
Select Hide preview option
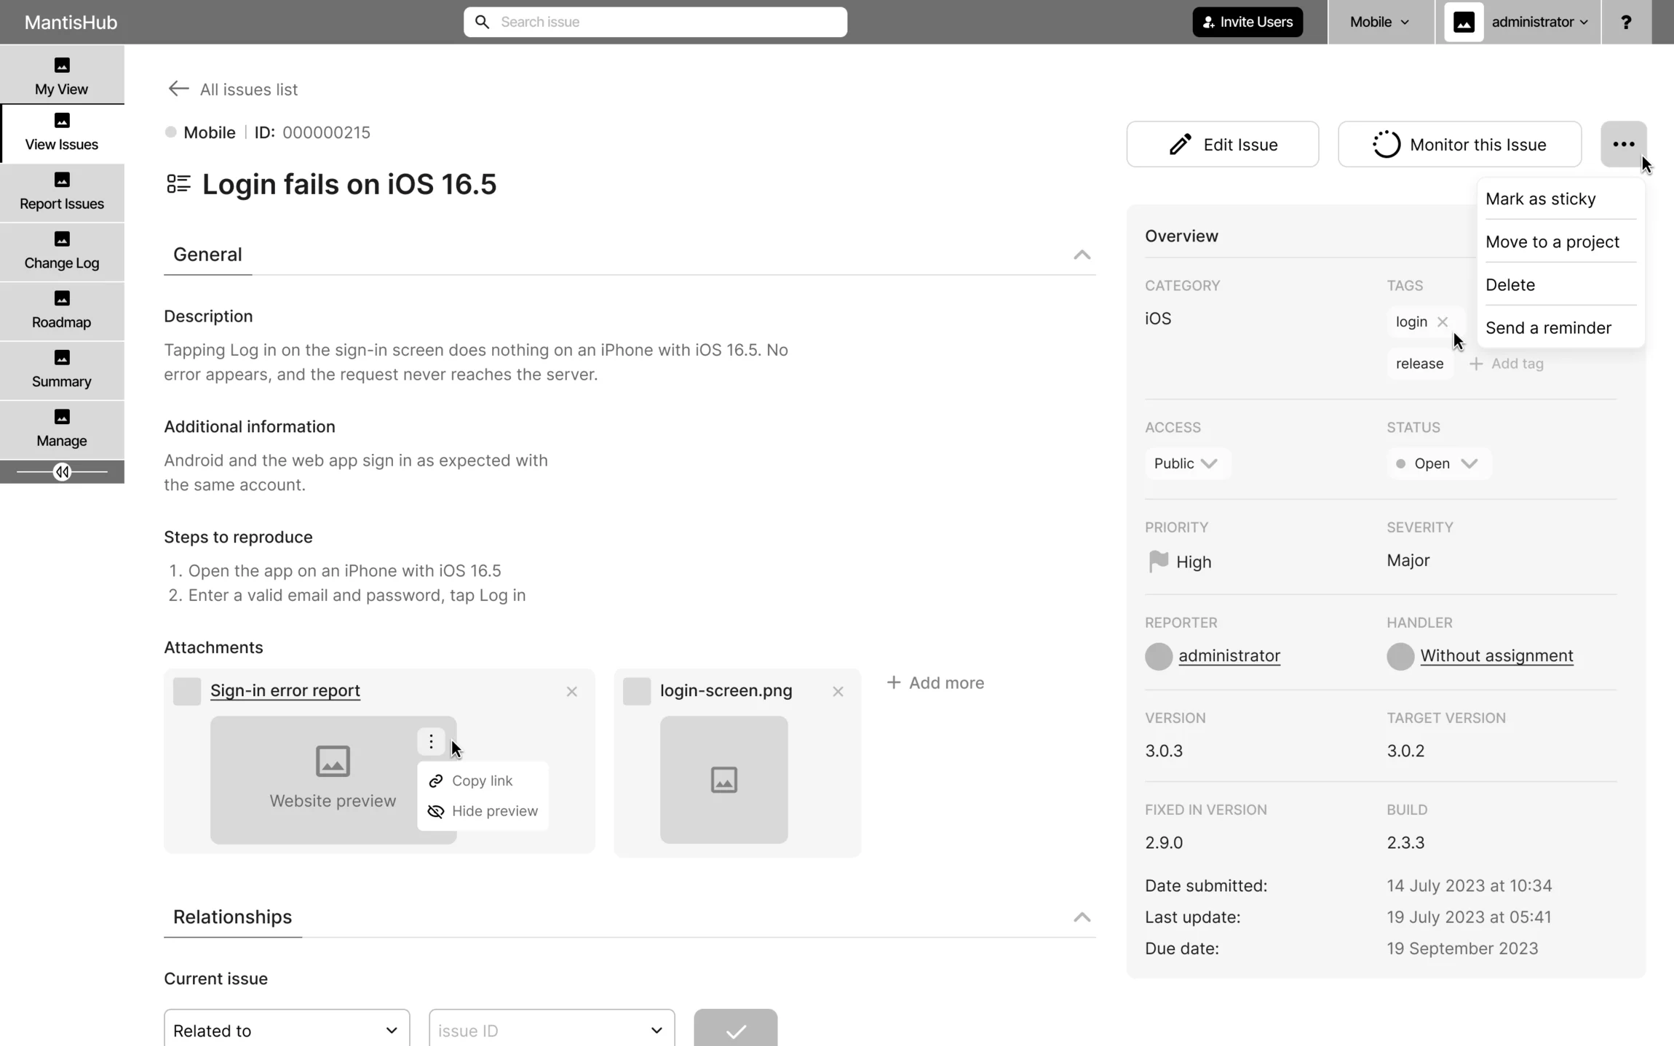[x=483, y=811]
